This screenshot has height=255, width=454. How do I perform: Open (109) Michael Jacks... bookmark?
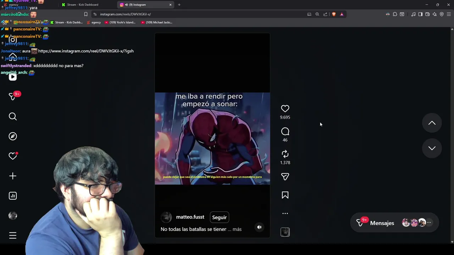coord(156,22)
